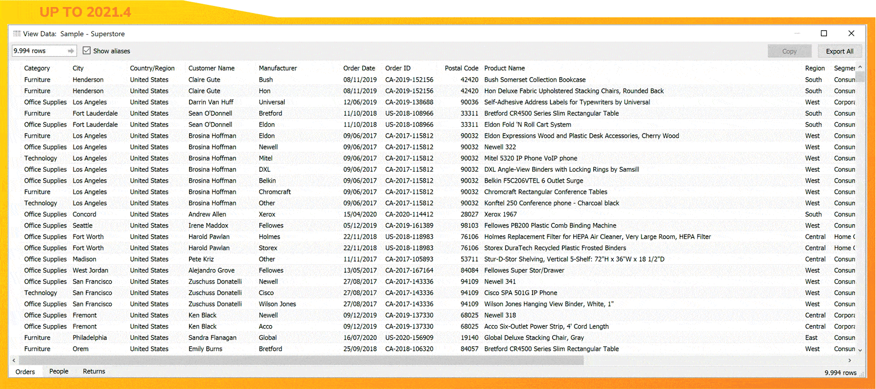
Task: Click the Seattle city cell
Action: pos(83,226)
